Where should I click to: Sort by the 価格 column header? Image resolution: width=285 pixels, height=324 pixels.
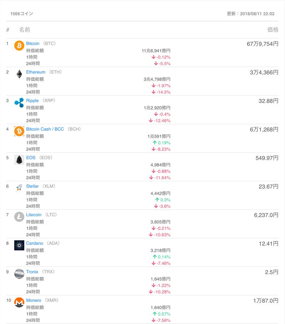pyautogui.click(x=273, y=30)
